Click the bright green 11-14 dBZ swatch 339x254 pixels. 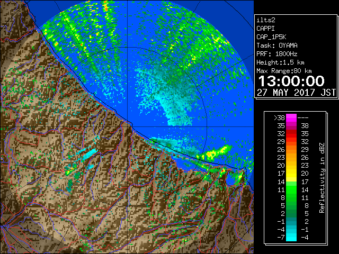291,189
